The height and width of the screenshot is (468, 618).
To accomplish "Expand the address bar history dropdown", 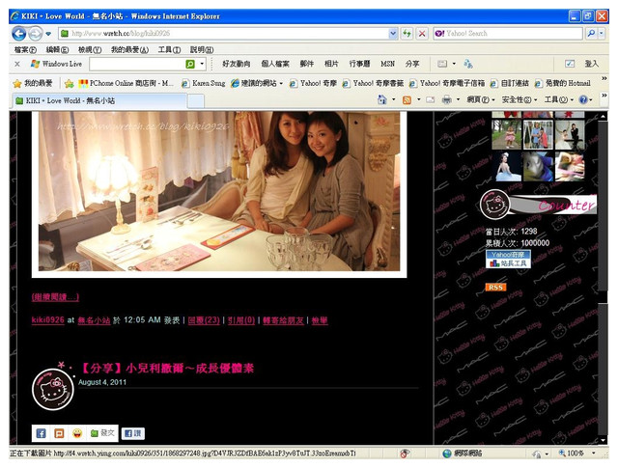I will pos(393,34).
